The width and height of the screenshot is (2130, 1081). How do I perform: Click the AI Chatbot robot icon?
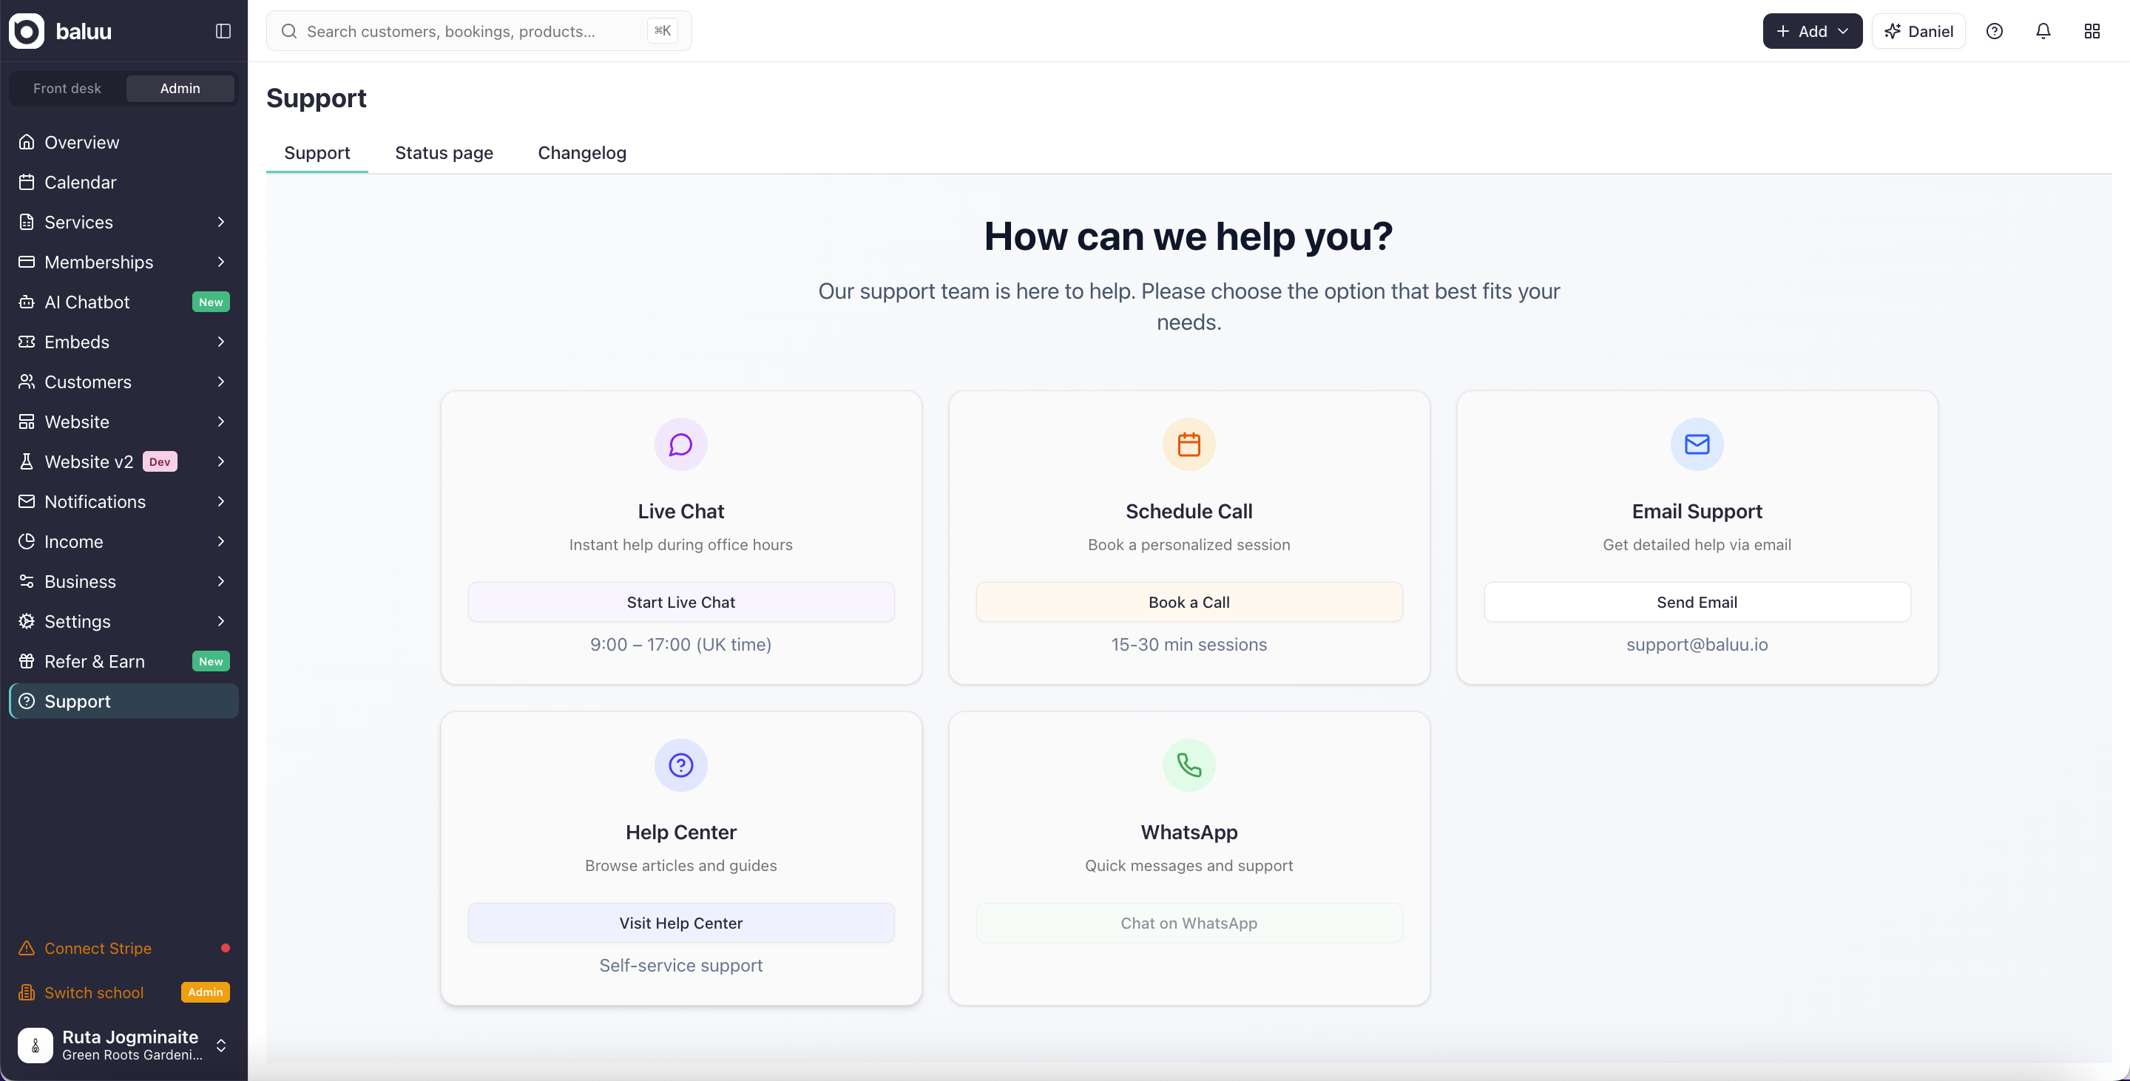click(27, 302)
